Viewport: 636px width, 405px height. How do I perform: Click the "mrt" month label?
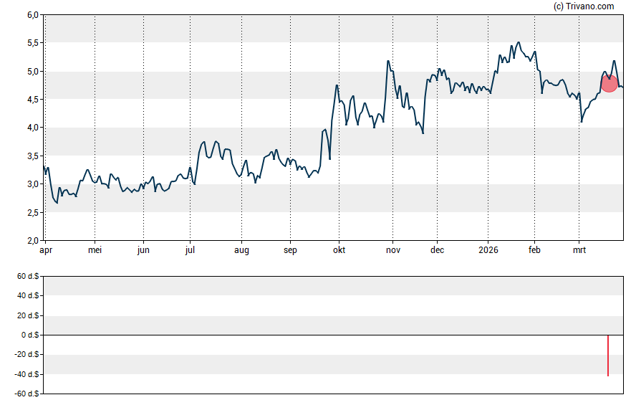[x=579, y=250]
